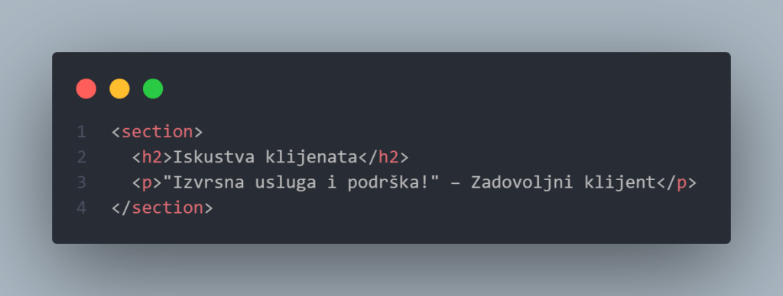Click line number 4
Image resolution: width=783 pixels, height=296 pixels.
[81, 208]
